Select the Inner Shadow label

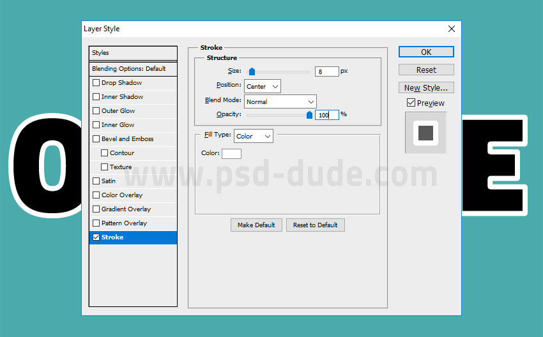click(122, 97)
